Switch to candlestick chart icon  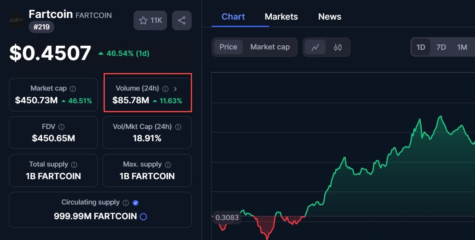coord(338,47)
